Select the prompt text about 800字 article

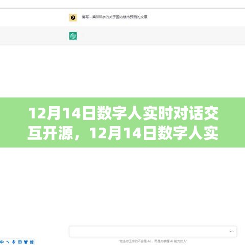coord(114,17)
